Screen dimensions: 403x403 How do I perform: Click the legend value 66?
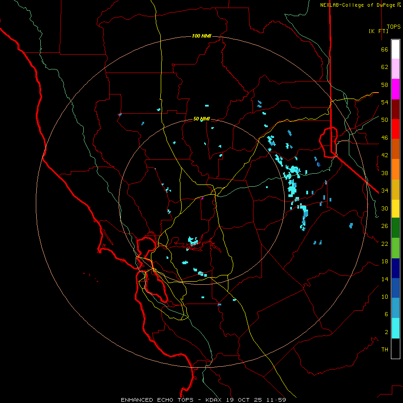[x=385, y=49]
